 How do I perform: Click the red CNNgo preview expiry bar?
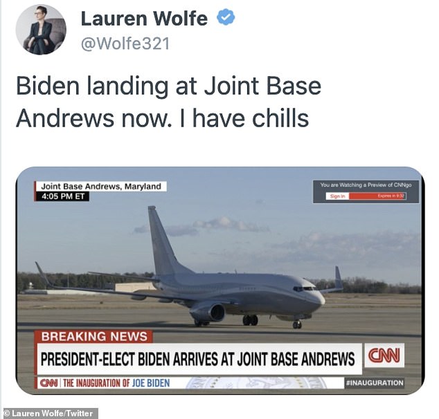(377, 196)
